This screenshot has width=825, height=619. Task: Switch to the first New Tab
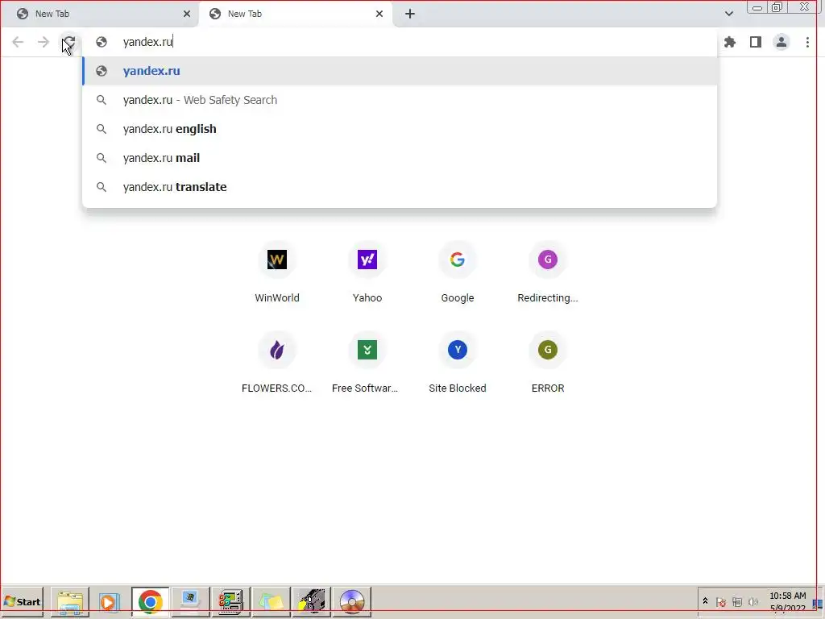click(x=100, y=15)
